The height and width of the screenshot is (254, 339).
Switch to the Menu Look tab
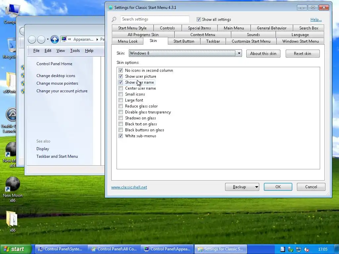(x=127, y=41)
